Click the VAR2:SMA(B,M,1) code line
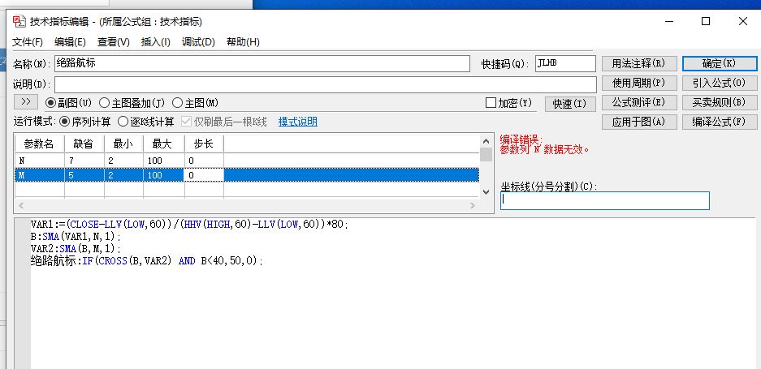 76,249
